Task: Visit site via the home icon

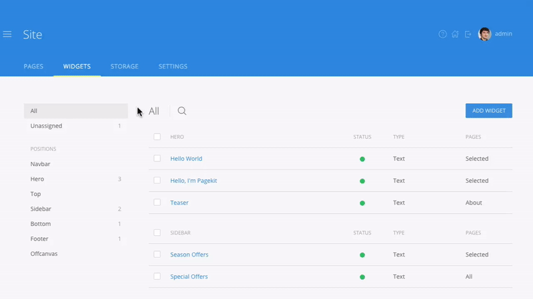Action: (455, 35)
